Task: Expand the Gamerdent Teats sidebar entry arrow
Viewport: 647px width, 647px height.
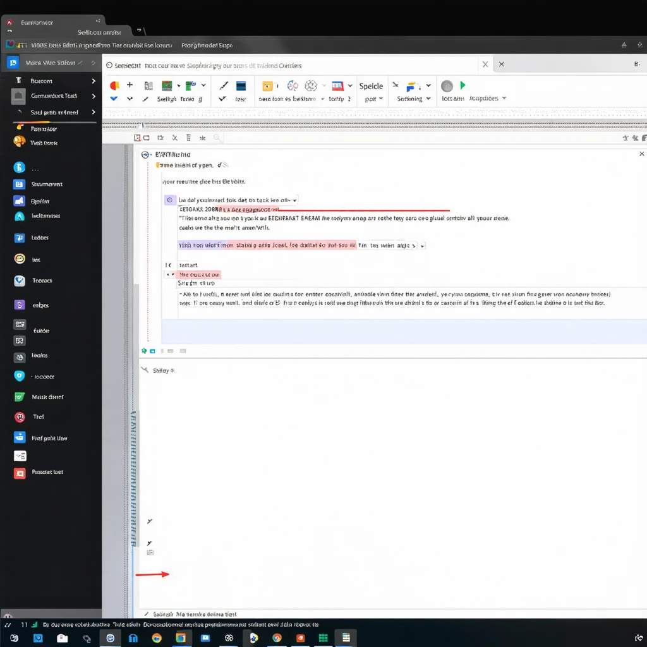Action: [x=94, y=96]
